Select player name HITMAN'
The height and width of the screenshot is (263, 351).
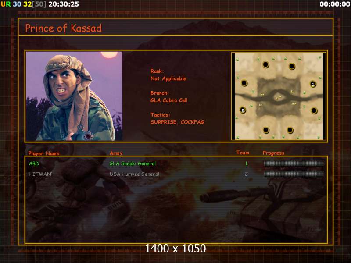point(40,174)
